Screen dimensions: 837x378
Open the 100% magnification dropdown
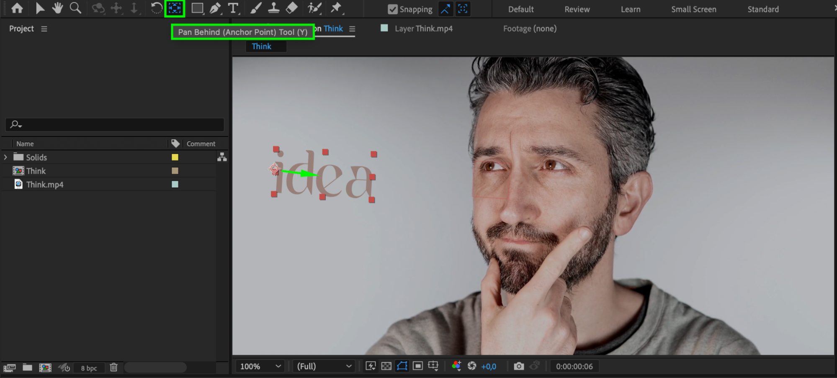click(260, 366)
